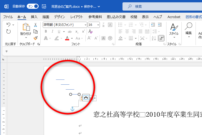The width and height of the screenshot is (202, 135).
Task: Center align the text
Action: pos(127,31)
